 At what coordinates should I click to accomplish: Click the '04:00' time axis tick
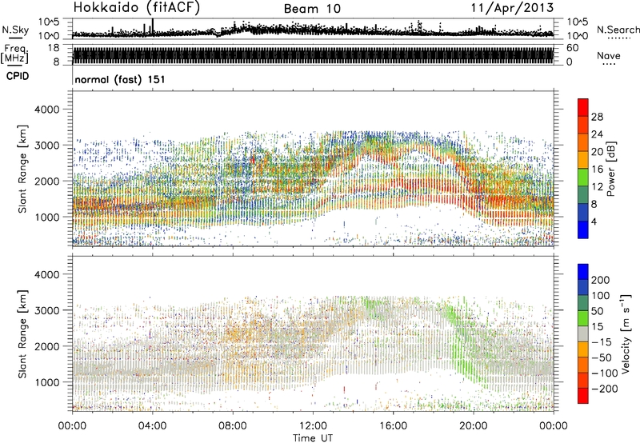(x=152, y=426)
